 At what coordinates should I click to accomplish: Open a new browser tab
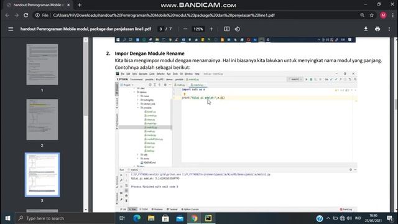pyautogui.click(x=80, y=5)
